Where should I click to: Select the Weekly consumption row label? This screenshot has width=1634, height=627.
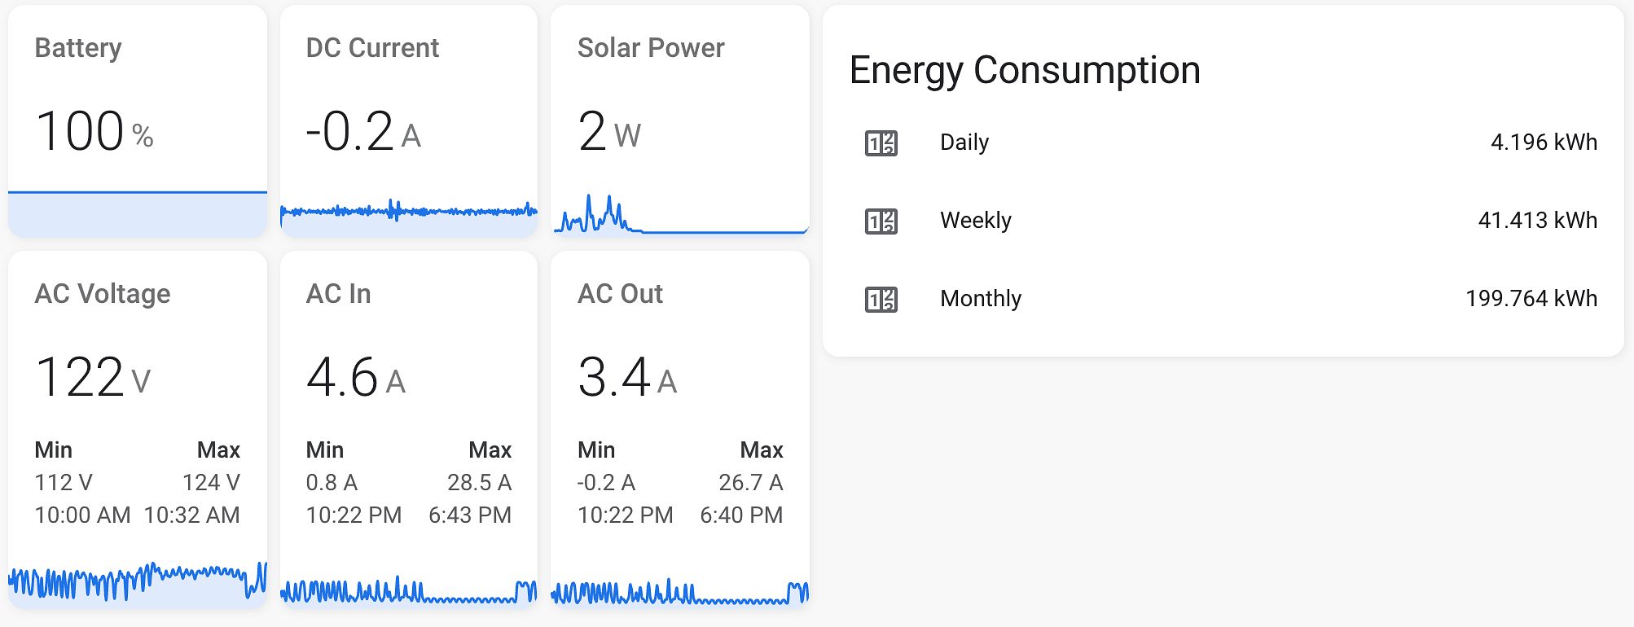point(976,220)
